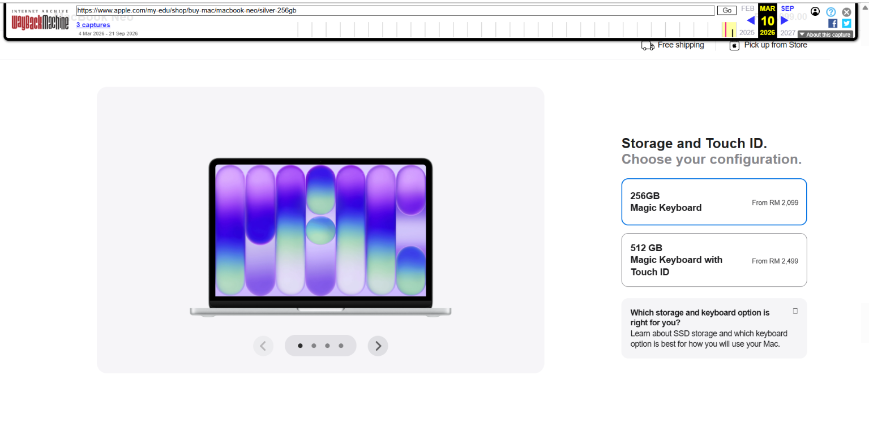Select the third gallery pagination dot
869x422 pixels.
click(x=327, y=346)
